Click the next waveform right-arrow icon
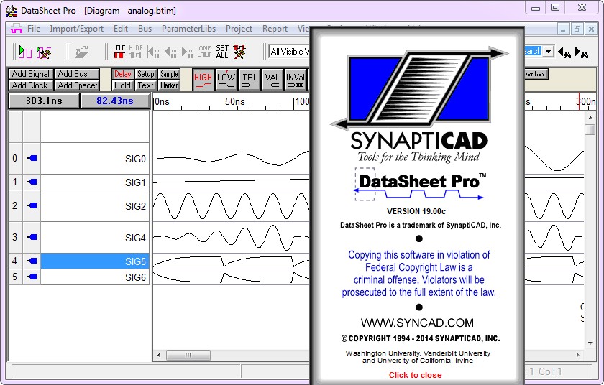 (188, 52)
